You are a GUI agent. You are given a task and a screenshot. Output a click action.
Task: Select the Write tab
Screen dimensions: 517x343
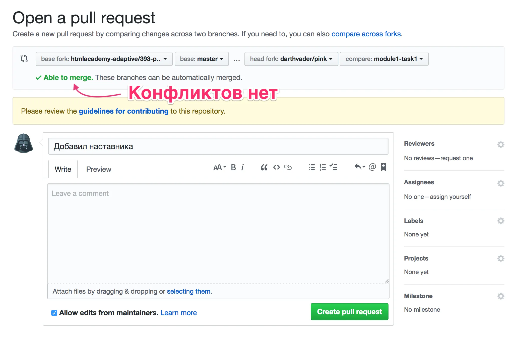click(x=62, y=169)
